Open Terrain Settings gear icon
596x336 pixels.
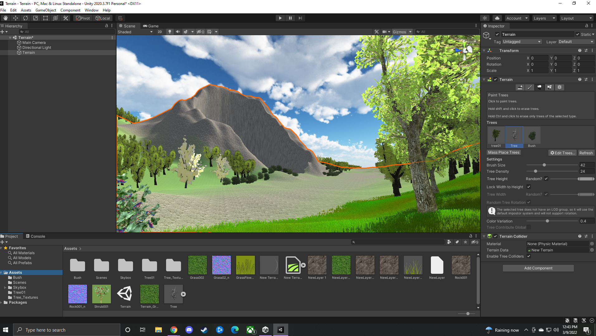(560, 87)
